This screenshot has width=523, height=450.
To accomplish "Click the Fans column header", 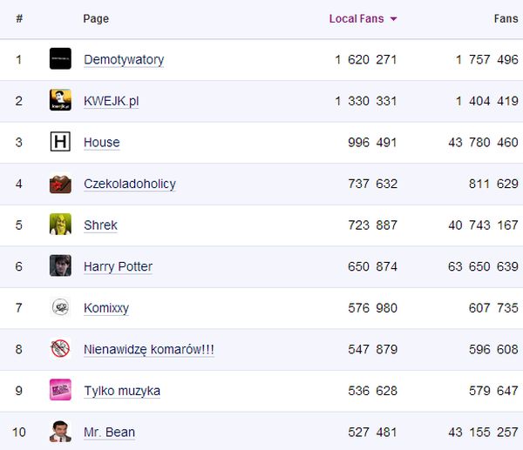I will [506, 18].
